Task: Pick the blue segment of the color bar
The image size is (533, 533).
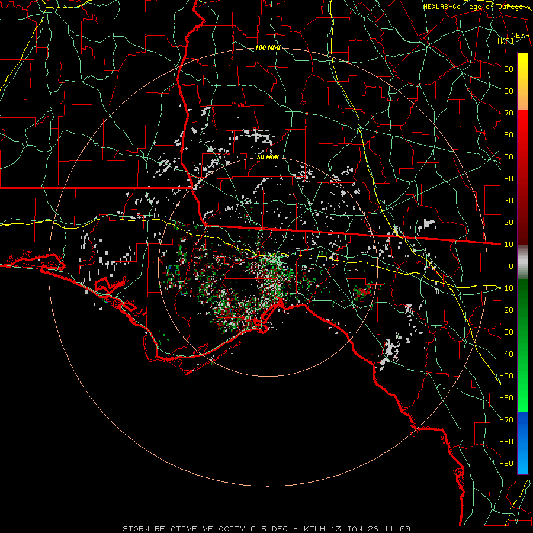Action: point(523,443)
